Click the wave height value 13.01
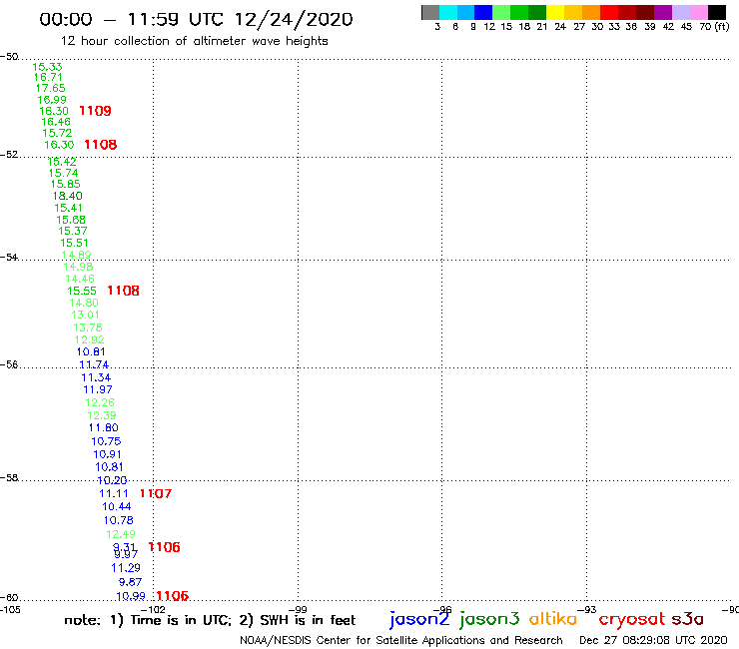This screenshot has height=649, width=739. click(85, 315)
